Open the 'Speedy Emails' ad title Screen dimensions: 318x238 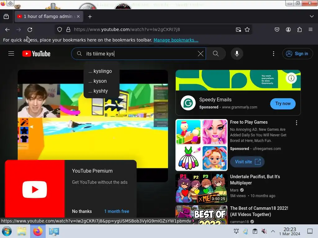tap(216, 99)
